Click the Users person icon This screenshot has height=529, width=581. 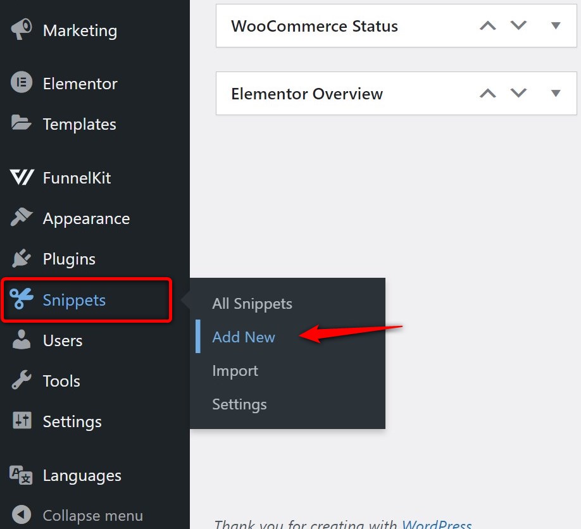[22, 340]
